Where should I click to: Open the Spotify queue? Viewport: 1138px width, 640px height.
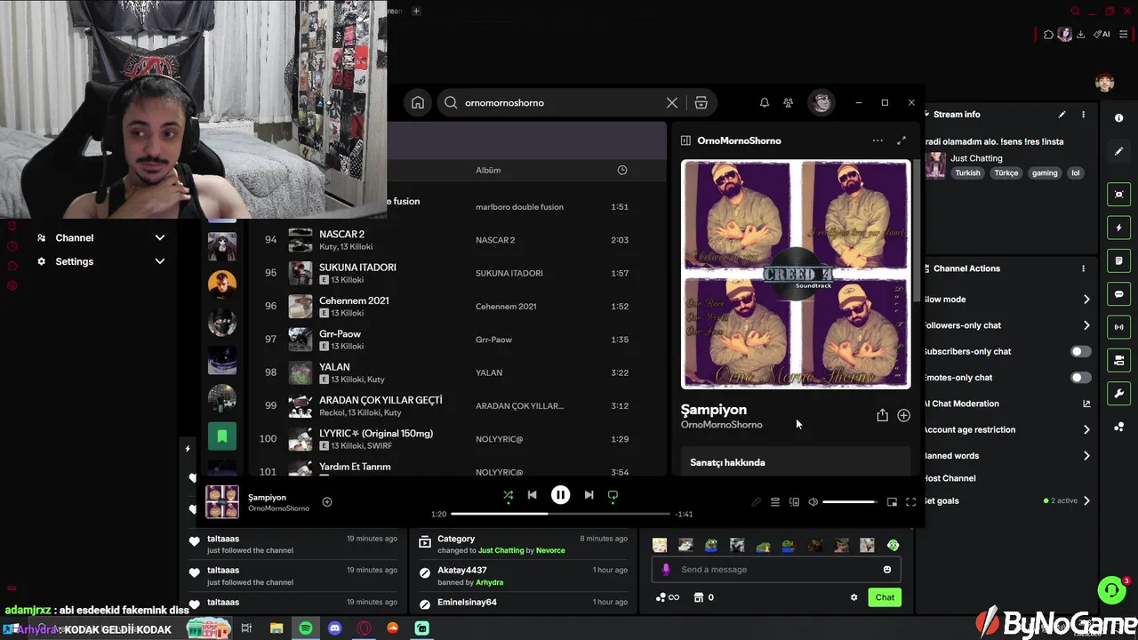point(775,502)
